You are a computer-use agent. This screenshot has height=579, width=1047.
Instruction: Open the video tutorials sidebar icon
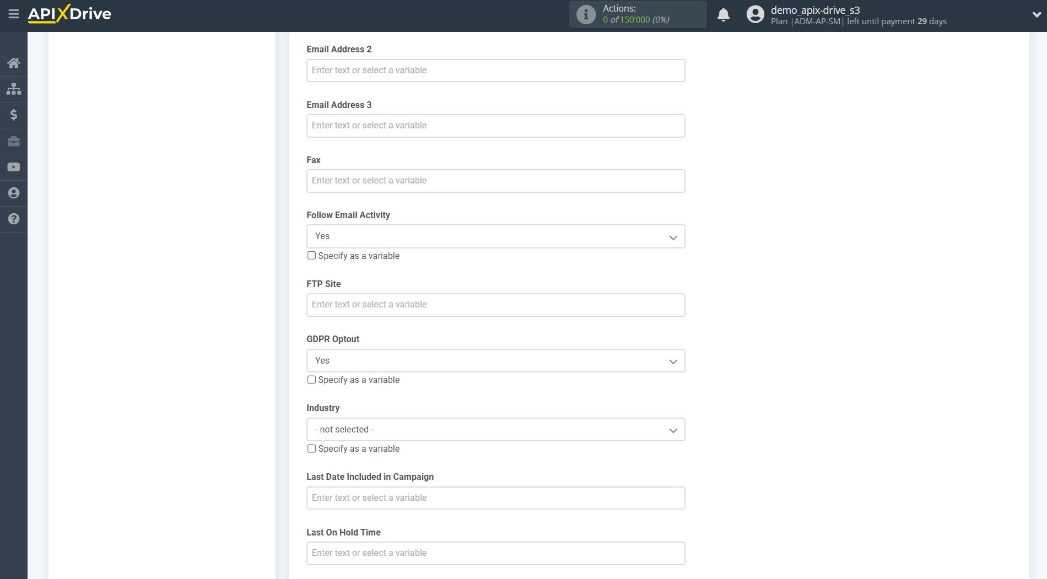click(x=14, y=167)
